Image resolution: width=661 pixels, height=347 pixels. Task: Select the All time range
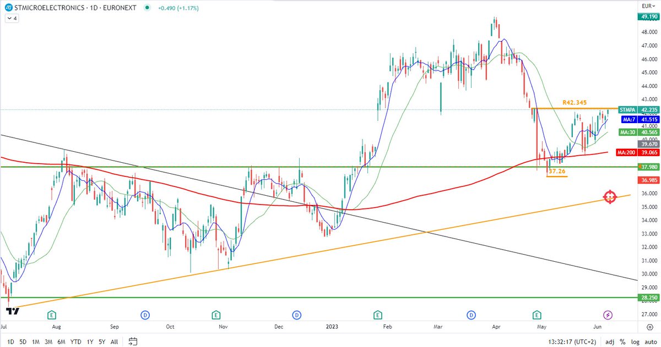pos(114,342)
